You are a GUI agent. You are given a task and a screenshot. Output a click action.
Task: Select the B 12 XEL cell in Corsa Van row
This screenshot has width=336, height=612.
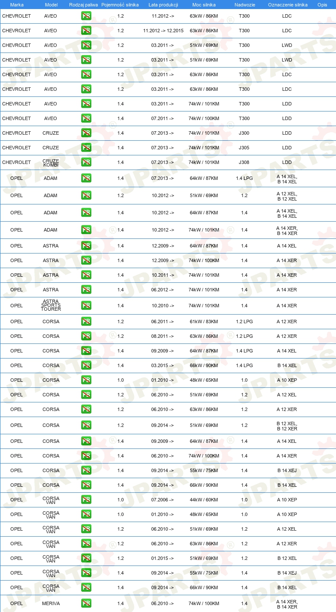coord(287,558)
